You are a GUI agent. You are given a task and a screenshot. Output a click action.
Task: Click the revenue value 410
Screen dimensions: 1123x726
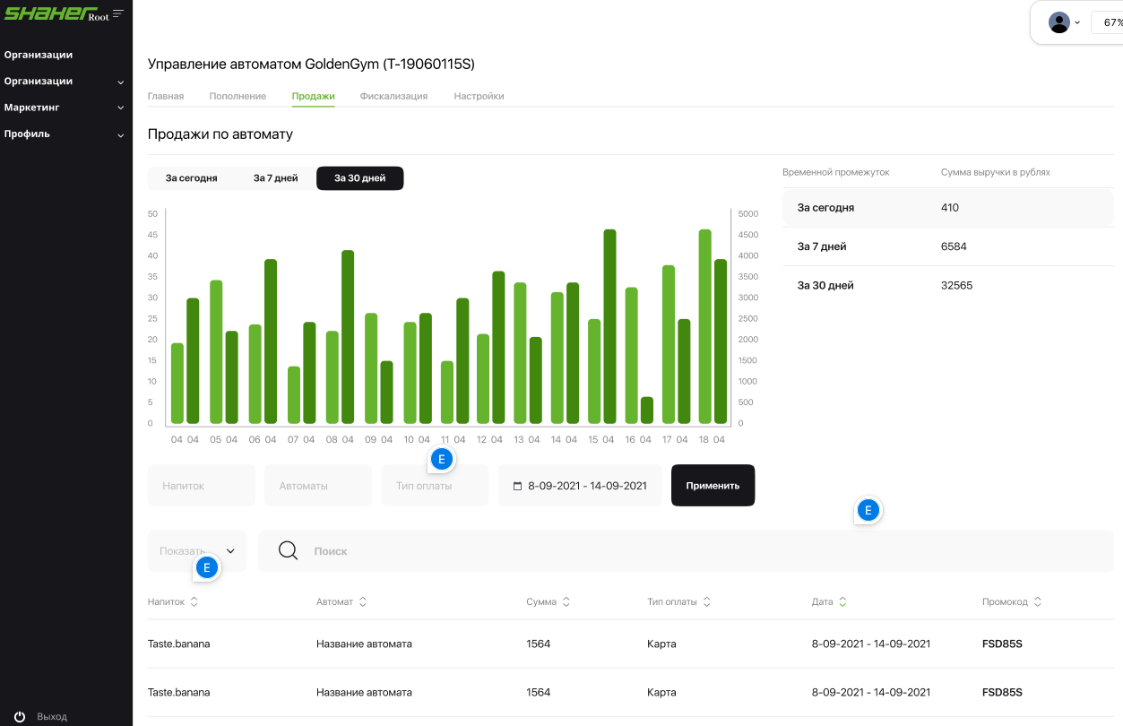[950, 208]
